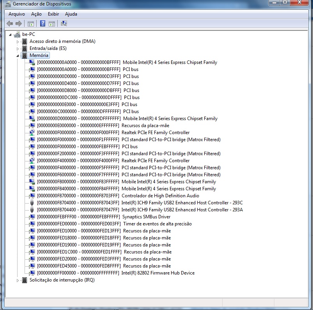Screen dimensions: 313x310
Task: Select the Memória category label
Action: [39, 55]
